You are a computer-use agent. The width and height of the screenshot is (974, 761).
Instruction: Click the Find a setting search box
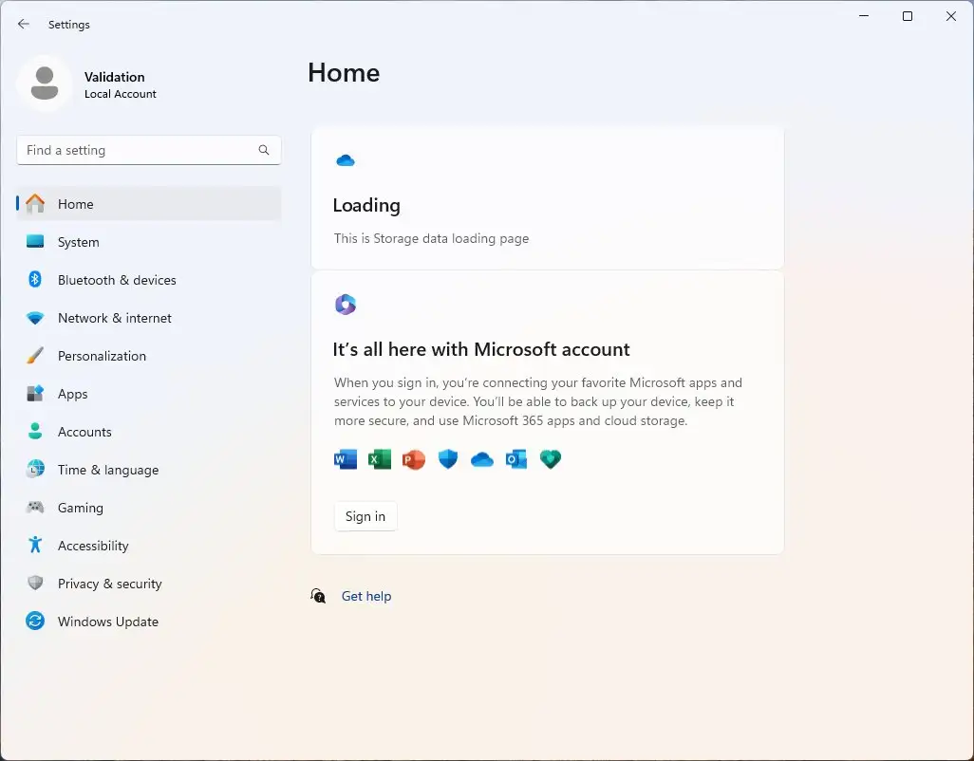(x=148, y=150)
